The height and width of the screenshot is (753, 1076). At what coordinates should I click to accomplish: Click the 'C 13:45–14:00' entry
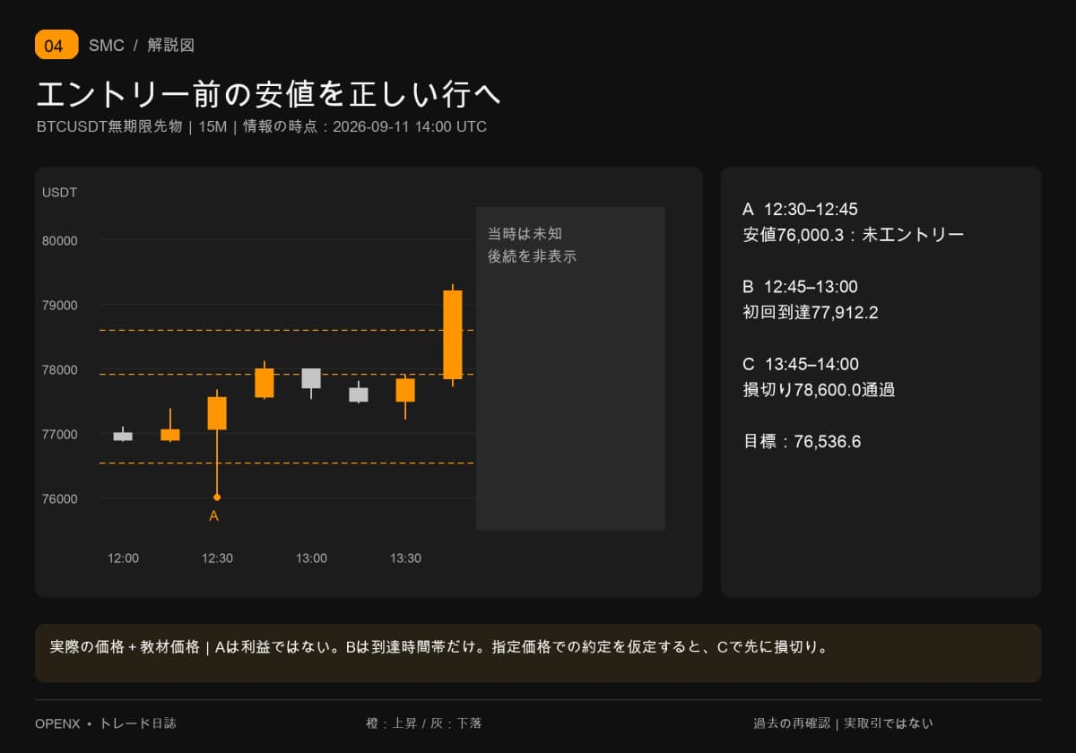coord(801,364)
